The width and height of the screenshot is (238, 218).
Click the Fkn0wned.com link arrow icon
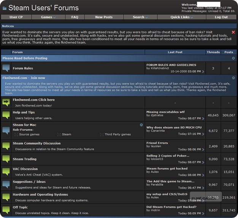6,102
